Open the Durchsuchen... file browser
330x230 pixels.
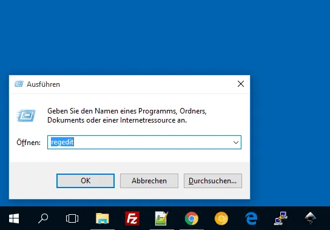click(212, 181)
